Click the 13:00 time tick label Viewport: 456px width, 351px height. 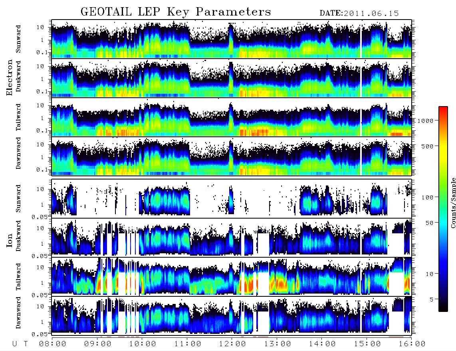click(x=278, y=344)
